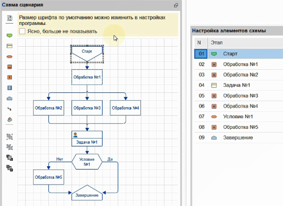Click the Этап column header
Viewport: 283px width, 206px height.
(246, 43)
